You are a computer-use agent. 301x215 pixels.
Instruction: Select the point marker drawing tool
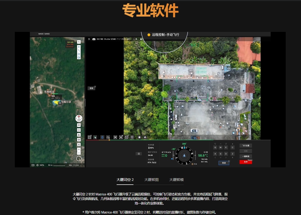(x=79, y=47)
